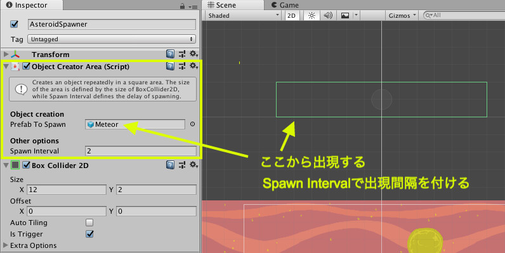Click the scene search field

pyautogui.click(x=464, y=15)
